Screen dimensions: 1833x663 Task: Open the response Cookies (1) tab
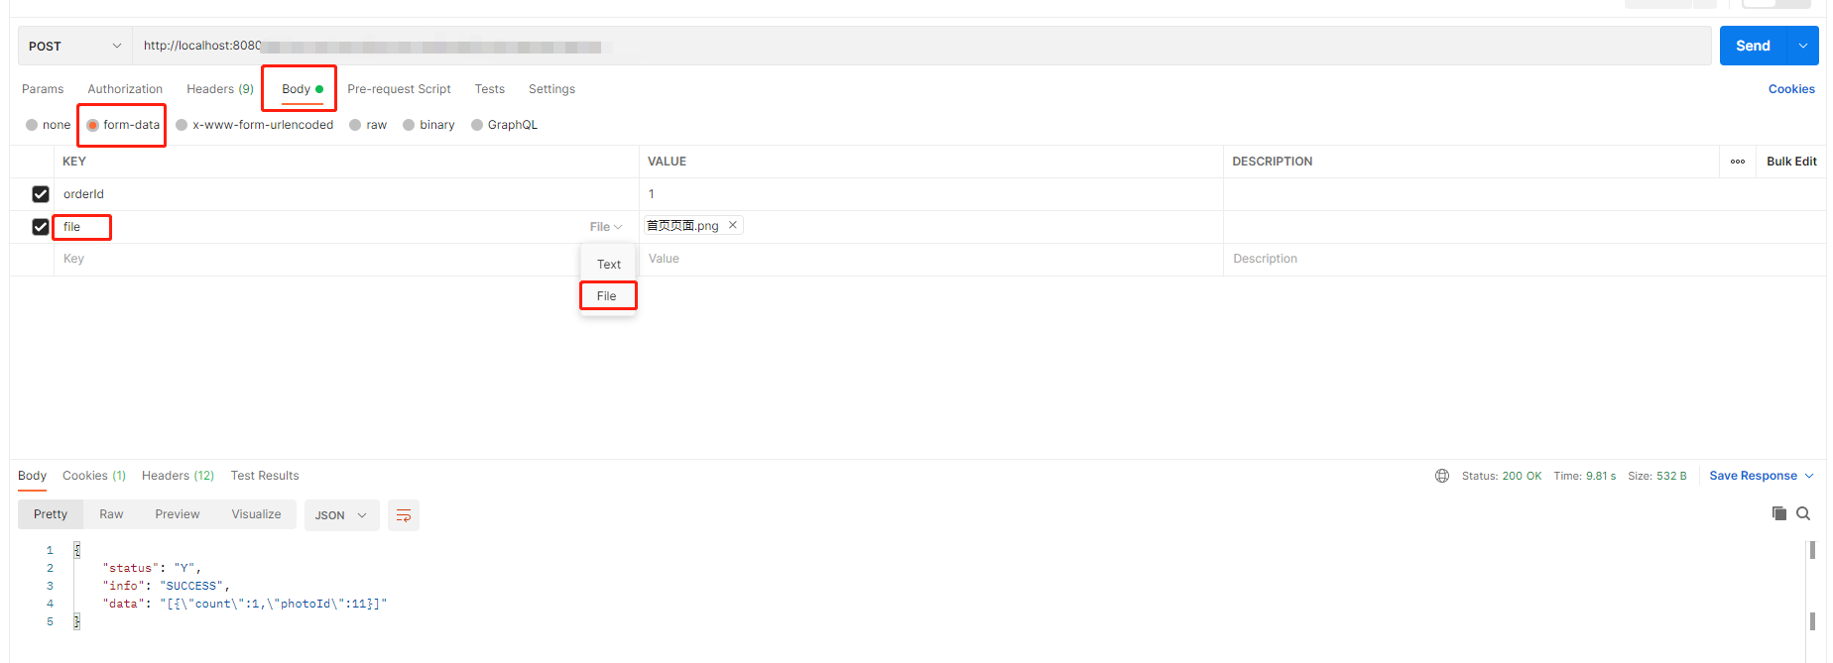94,476
